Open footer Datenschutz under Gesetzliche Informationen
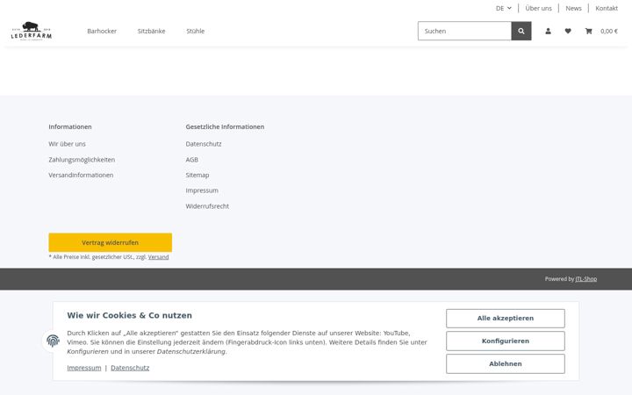 [204, 144]
